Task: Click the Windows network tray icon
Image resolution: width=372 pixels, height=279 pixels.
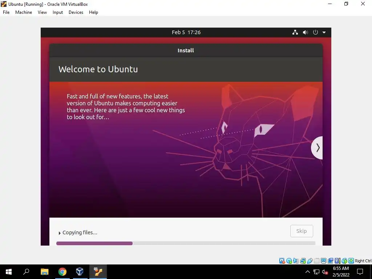Action: [x=316, y=272]
